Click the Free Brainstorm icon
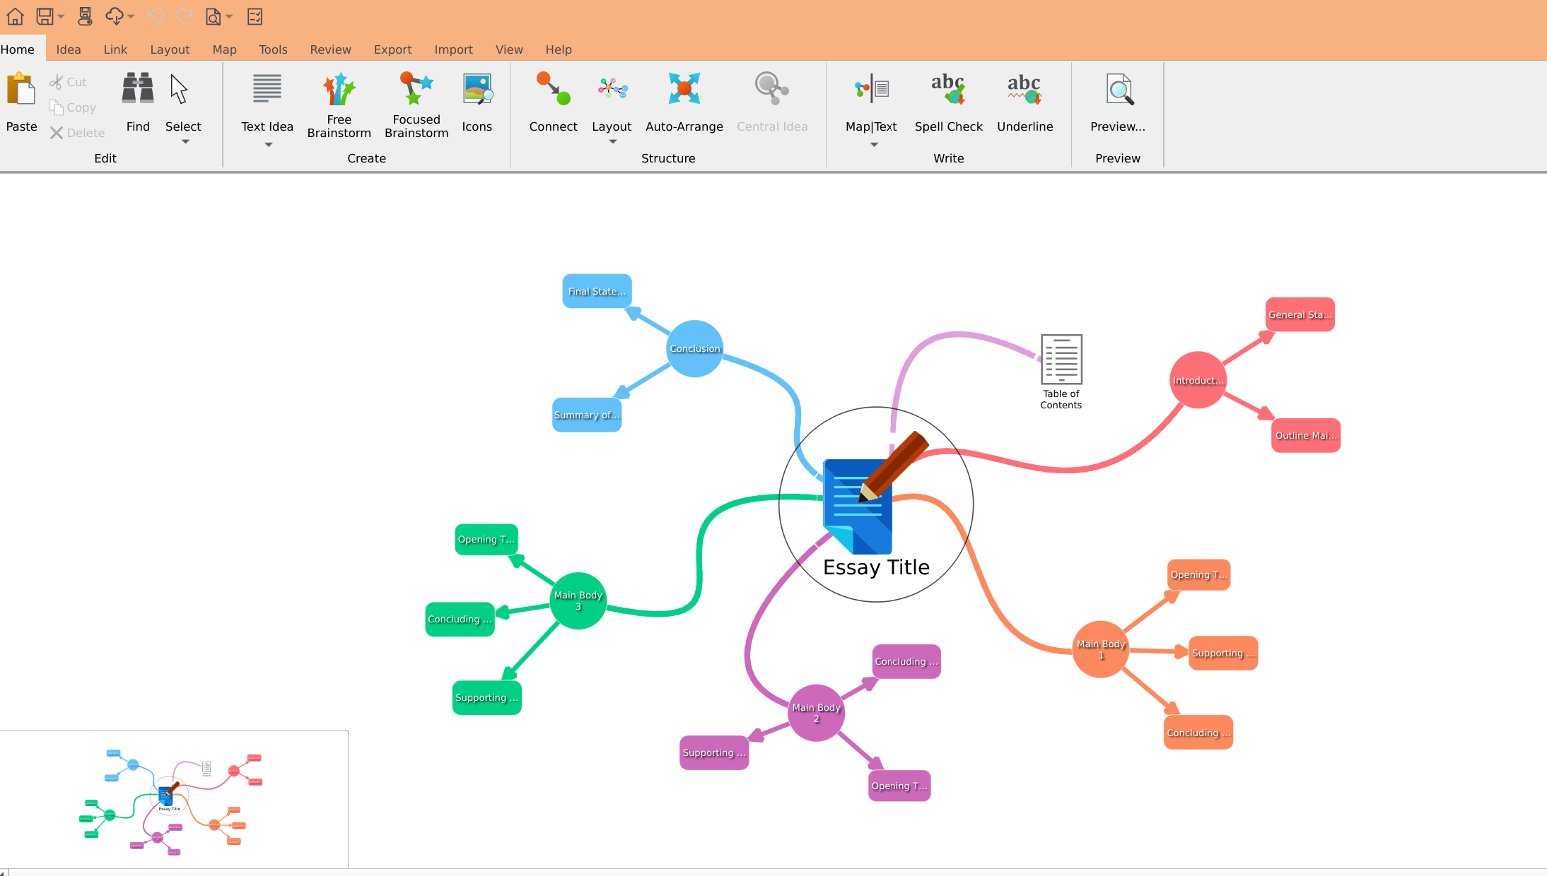 pyautogui.click(x=339, y=90)
